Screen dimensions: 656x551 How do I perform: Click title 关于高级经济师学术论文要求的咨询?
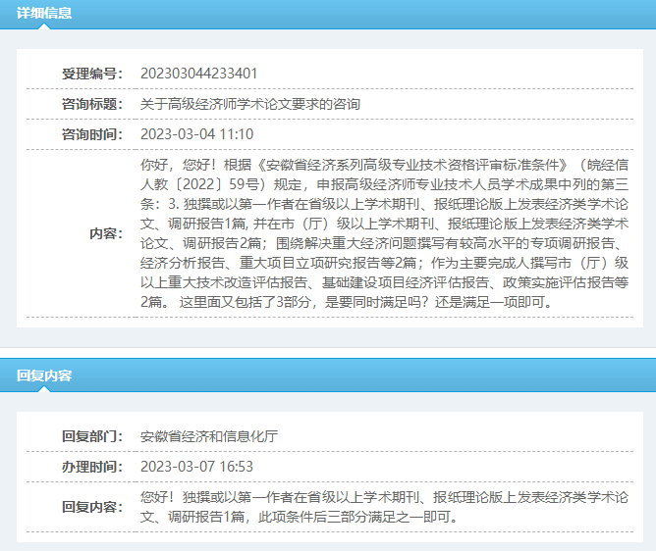tap(250, 104)
